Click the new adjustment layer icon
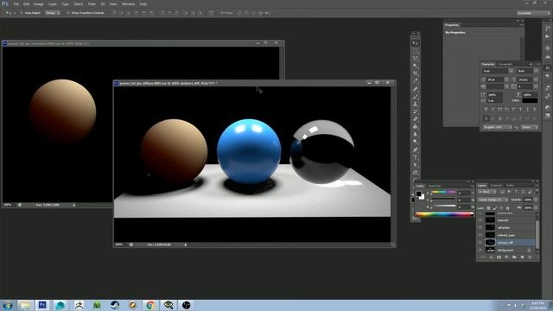Image resolution: width=553 pixels, height=311 pixels. point(506,257)
